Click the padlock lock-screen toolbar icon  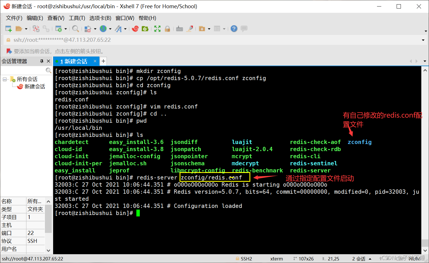coord(167,29)
